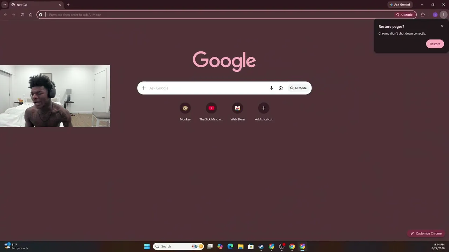The width and height of the screenshot is (449, 252).
Task: Open the Extensions puzzle icon
Action: [x=423, y=15]
